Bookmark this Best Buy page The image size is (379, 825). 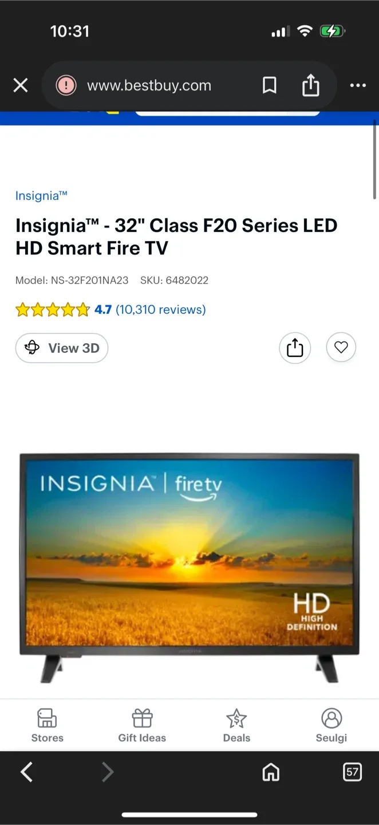[x=269, y=86]
